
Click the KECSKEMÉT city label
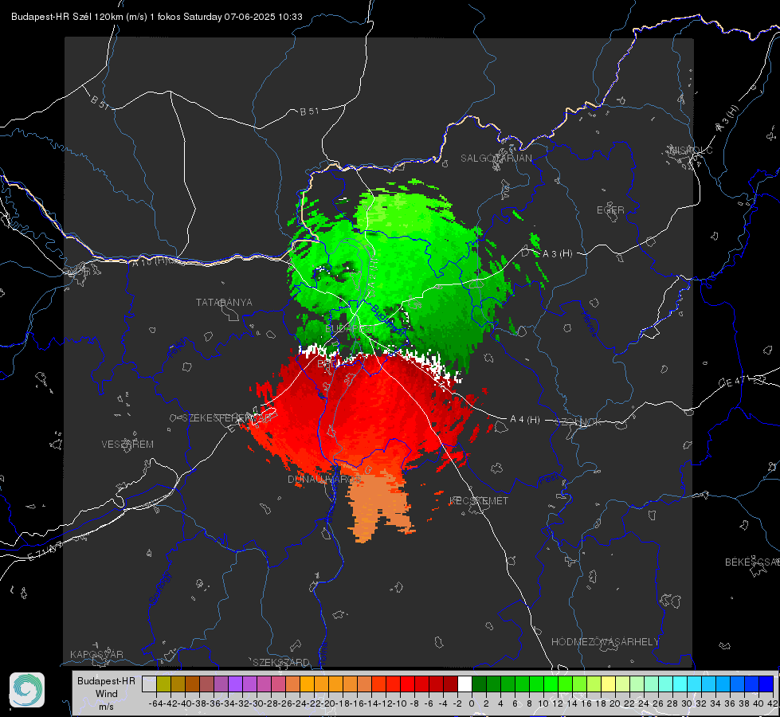coord(479,500)
